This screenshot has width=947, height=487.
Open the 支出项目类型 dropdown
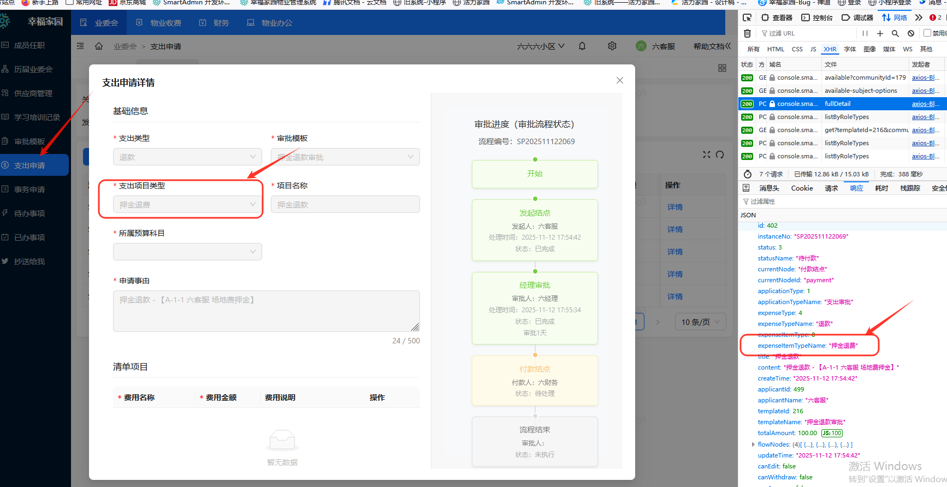pos(187,205)
